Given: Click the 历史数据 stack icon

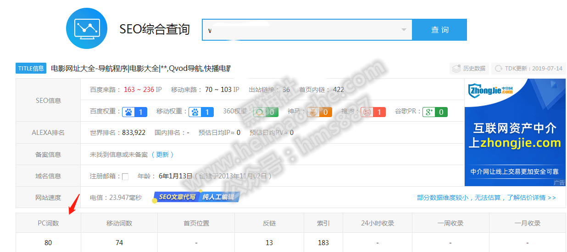Looking at the screenshot, I should 456,69.
